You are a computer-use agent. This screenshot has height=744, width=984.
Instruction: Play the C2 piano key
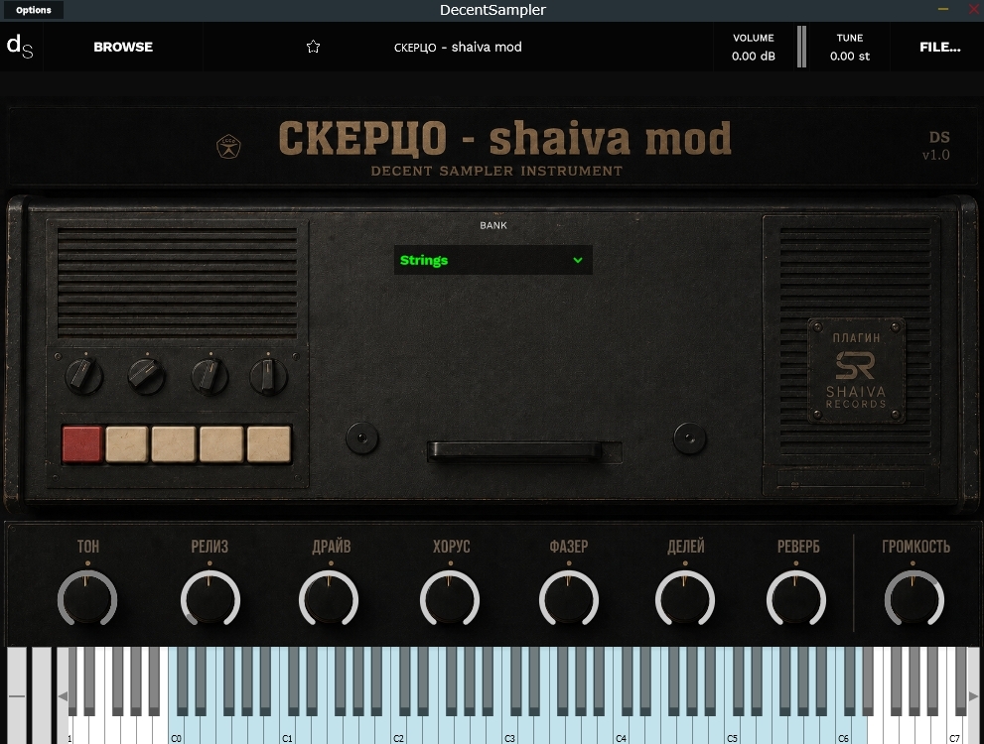point(398,731)
